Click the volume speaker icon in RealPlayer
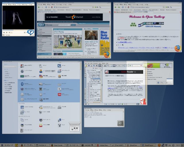This screenshot has width=184, height=147. (x=25, y=32)
